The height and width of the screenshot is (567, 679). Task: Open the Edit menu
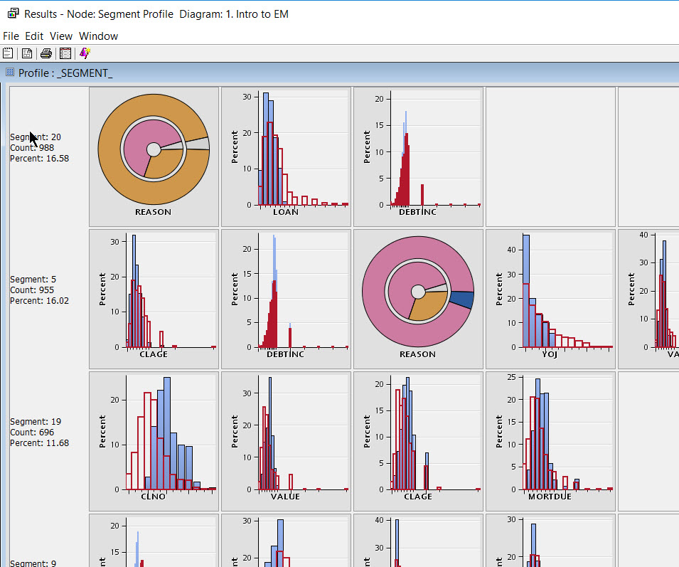[x=34, y=36]
